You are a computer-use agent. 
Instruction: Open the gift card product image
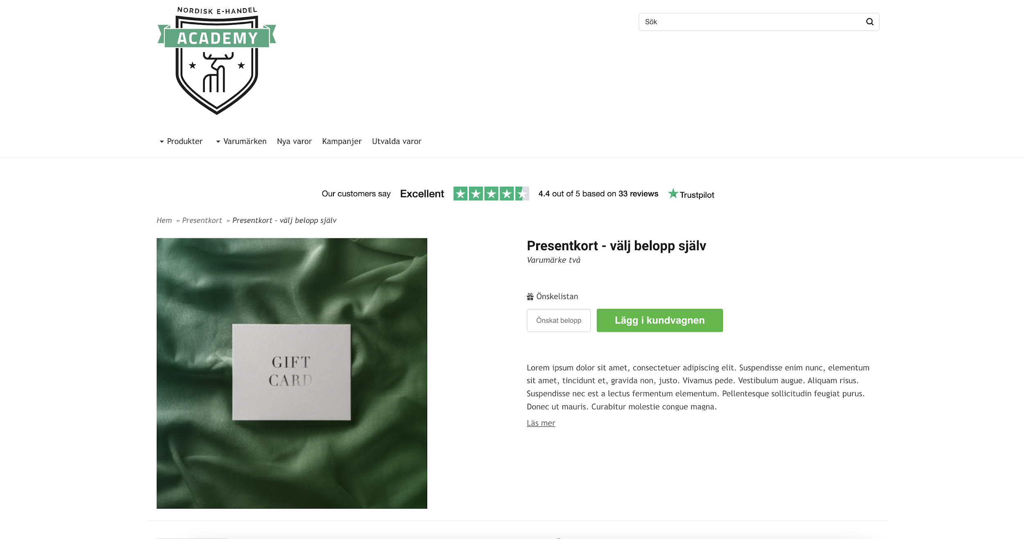click(x=292, y=374)
